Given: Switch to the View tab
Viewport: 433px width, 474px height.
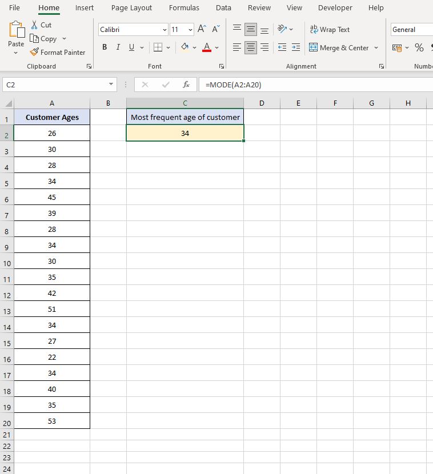Looking at the screenshot, I should click(294, 8).
